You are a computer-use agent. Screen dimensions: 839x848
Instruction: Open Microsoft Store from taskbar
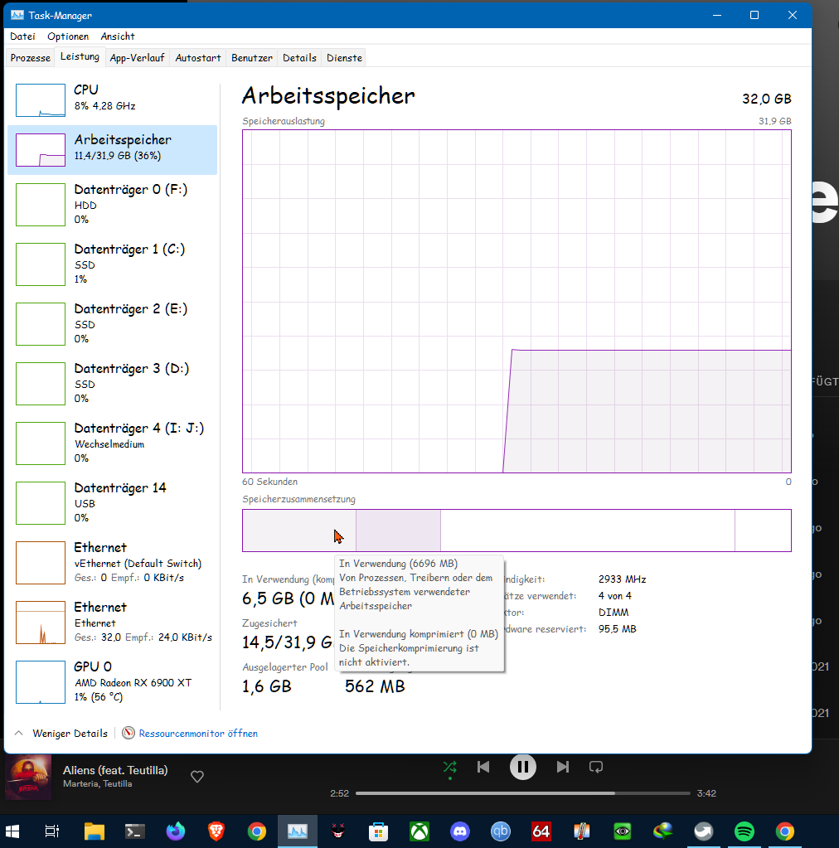tap(379, 831)
